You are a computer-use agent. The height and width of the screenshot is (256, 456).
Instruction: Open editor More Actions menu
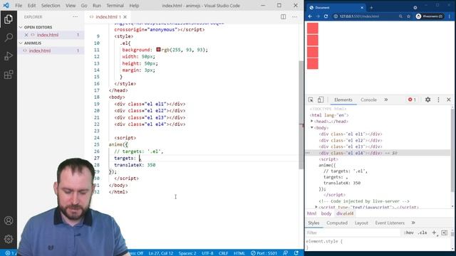[294, 17]
